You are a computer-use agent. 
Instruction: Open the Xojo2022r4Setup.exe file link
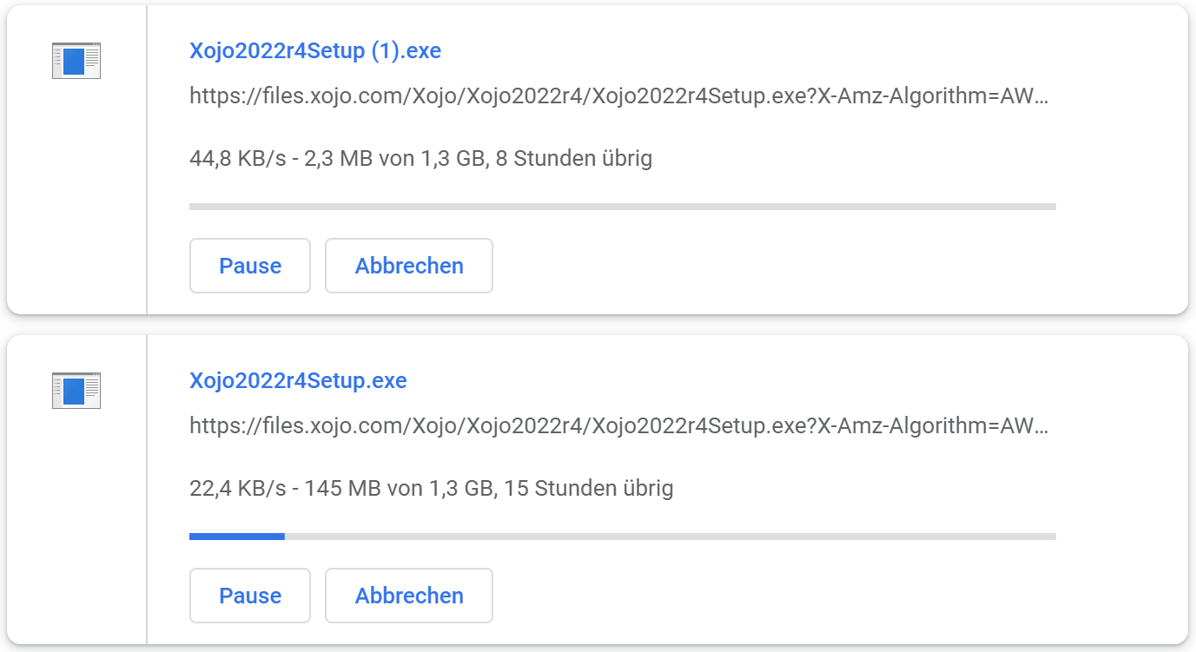[298, 381]
